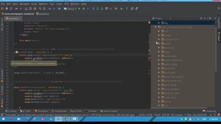Viewport: 221px width, 124px height.
Task: Click the Git: master branch widget
Action: [x=176, y=115]
